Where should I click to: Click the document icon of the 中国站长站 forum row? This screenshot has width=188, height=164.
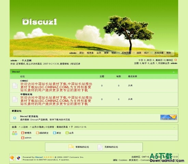[15, 99]
